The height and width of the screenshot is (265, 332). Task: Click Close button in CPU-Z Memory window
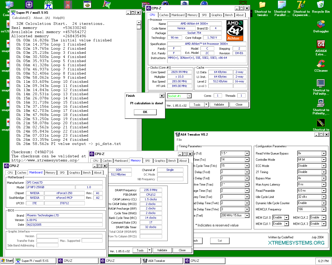tap(182, 250)
